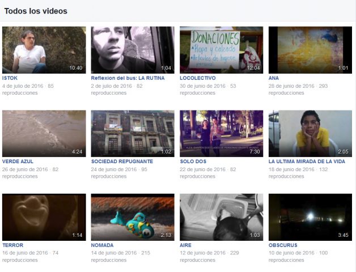356x272 pixels.
Task: Play the SOCIEDAD REPUGNANTE building thumbnail
Action: pos(133,133)
